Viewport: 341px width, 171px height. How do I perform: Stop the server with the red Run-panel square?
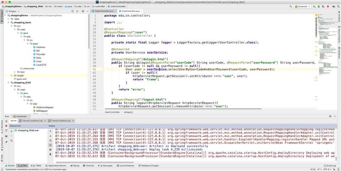pos(6,126)
